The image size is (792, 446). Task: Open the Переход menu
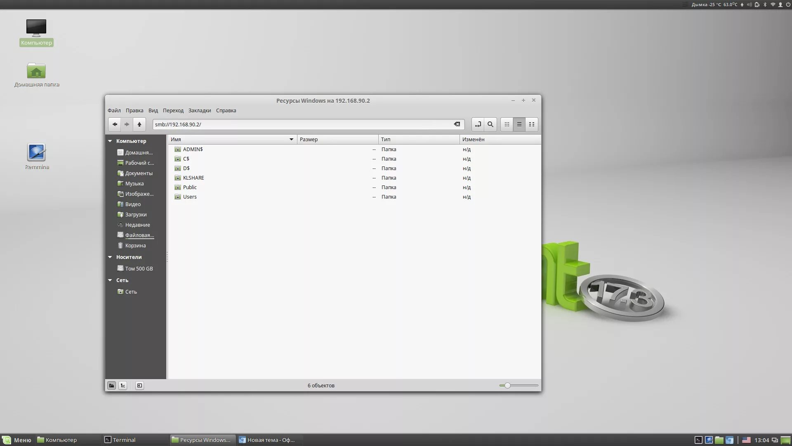173,111
